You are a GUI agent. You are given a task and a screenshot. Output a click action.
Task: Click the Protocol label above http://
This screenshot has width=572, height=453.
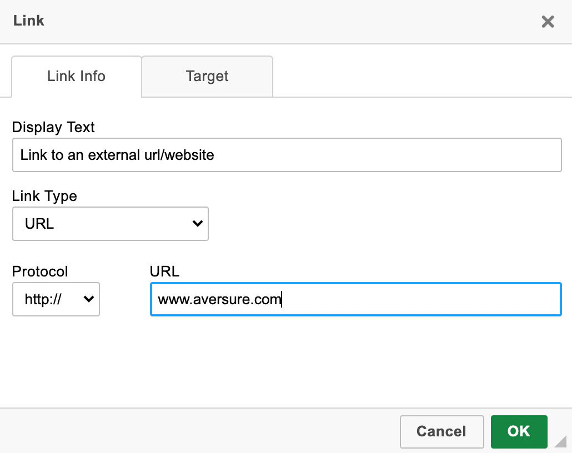tap(39, 271)
